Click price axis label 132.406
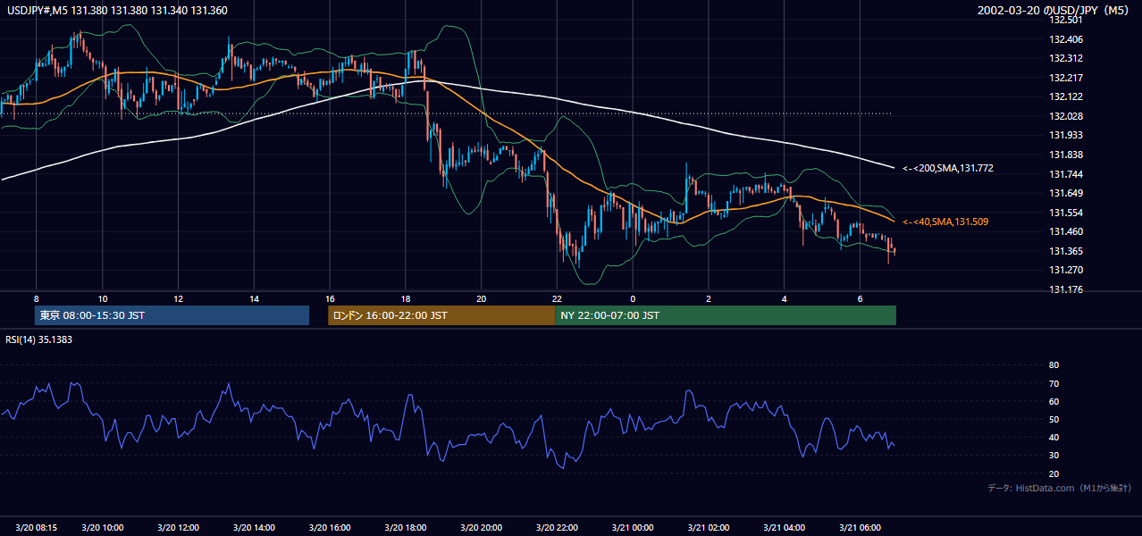This screenshot has height=536, width=1142. click(1065, 39)
